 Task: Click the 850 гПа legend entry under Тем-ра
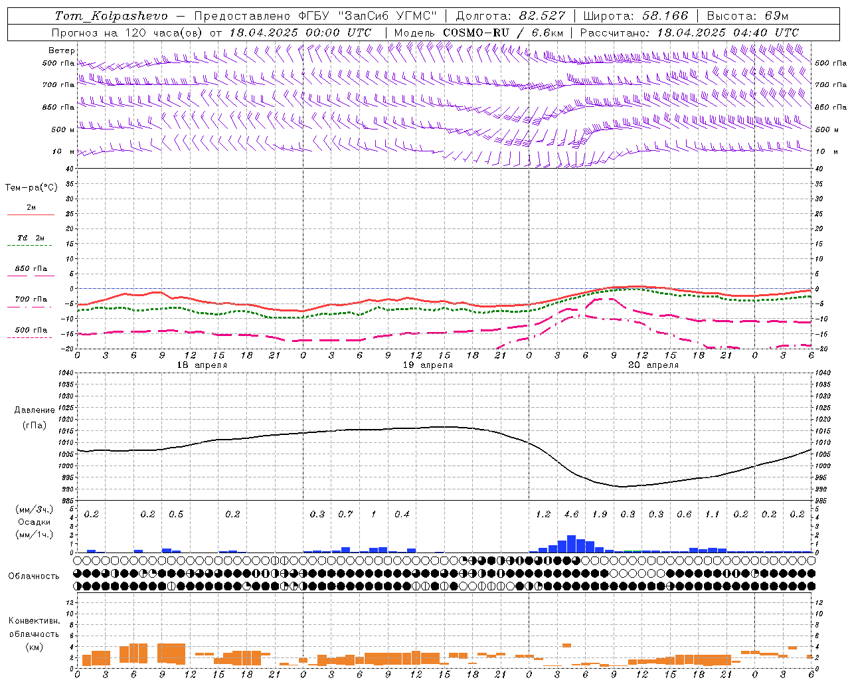click(x=31, y=269)
